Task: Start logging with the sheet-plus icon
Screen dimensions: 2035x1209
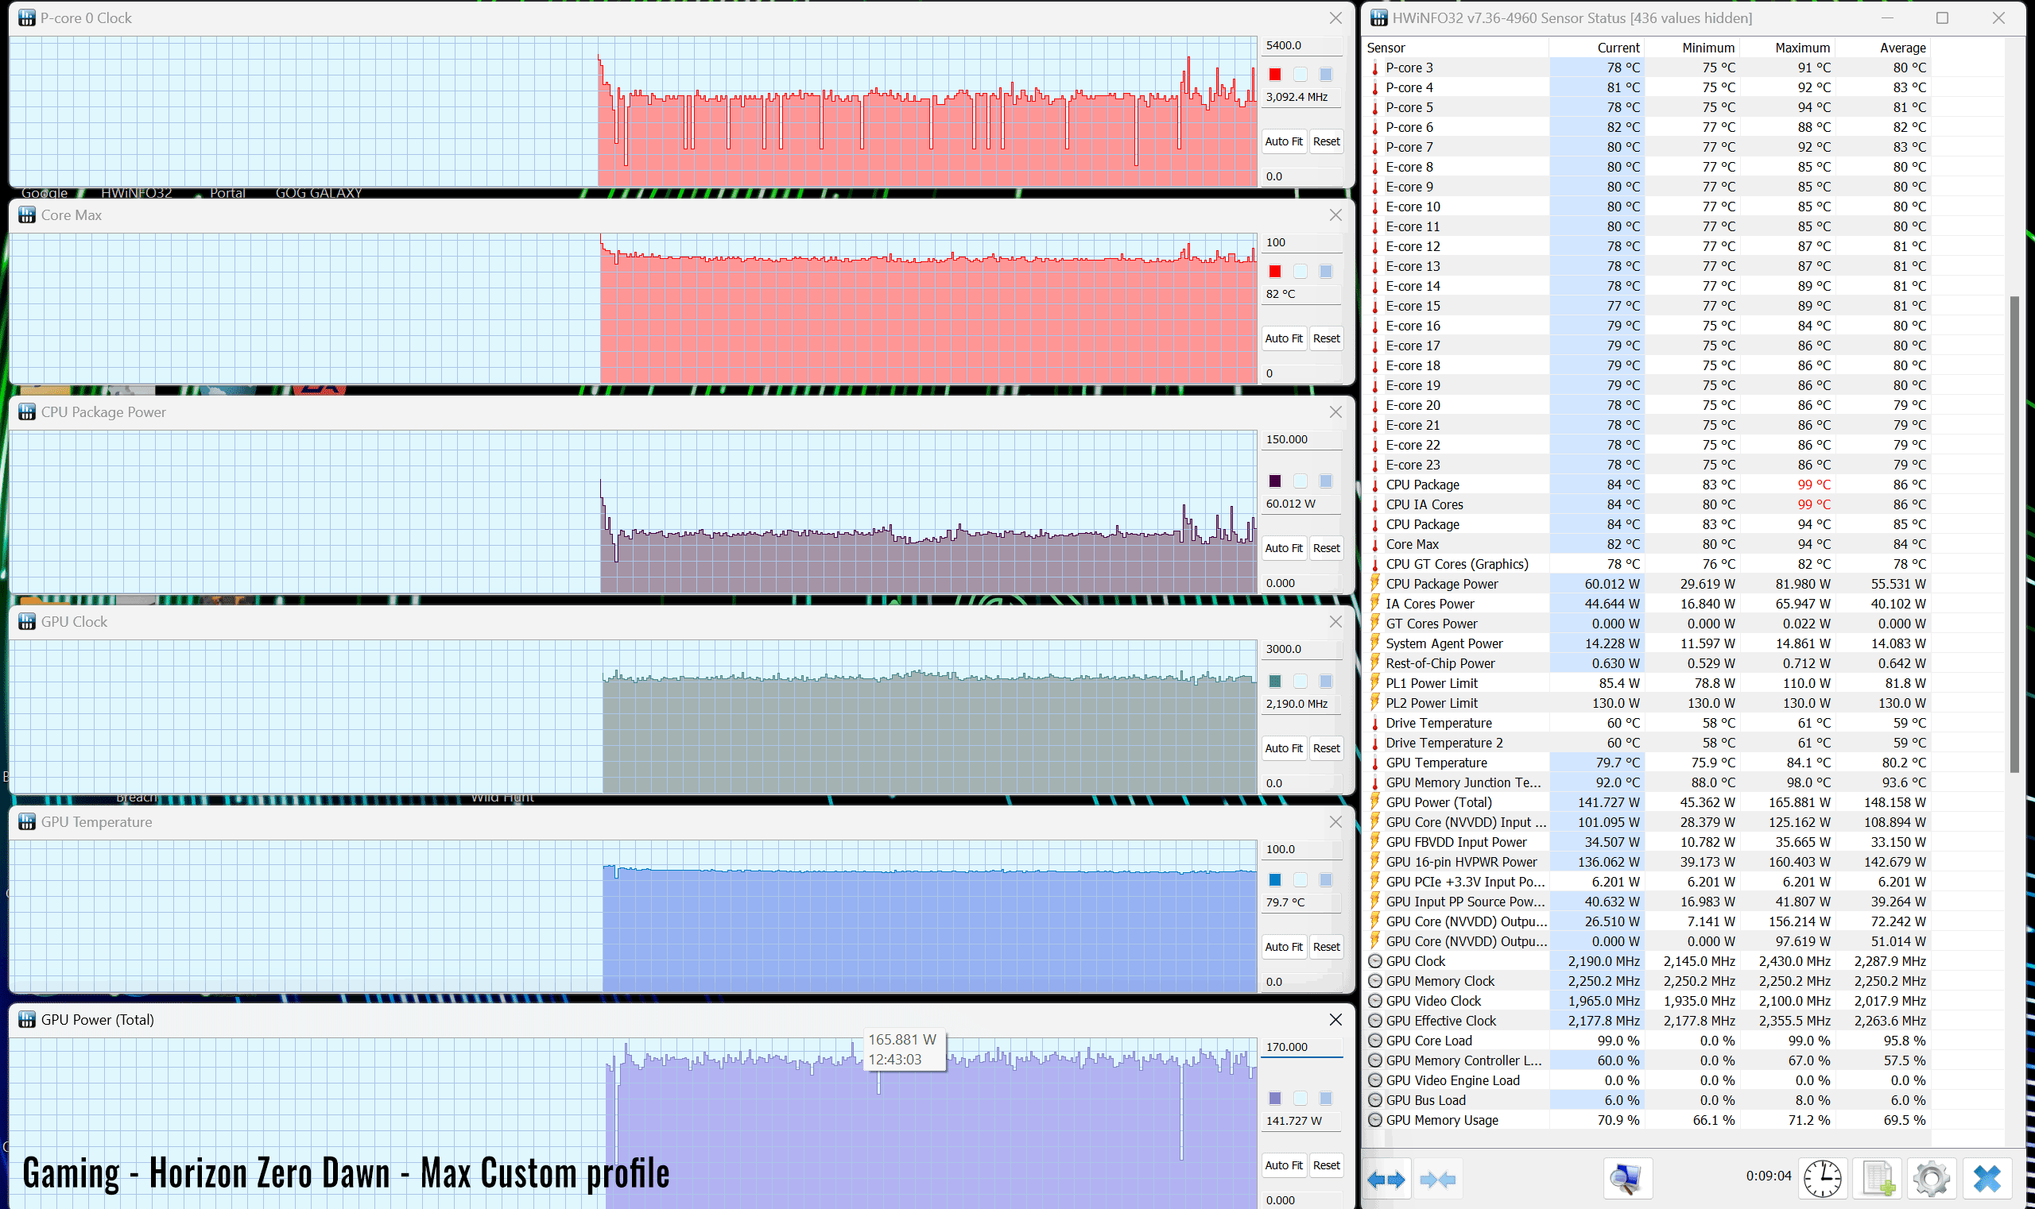Action: click(x=1878, y=1179)
